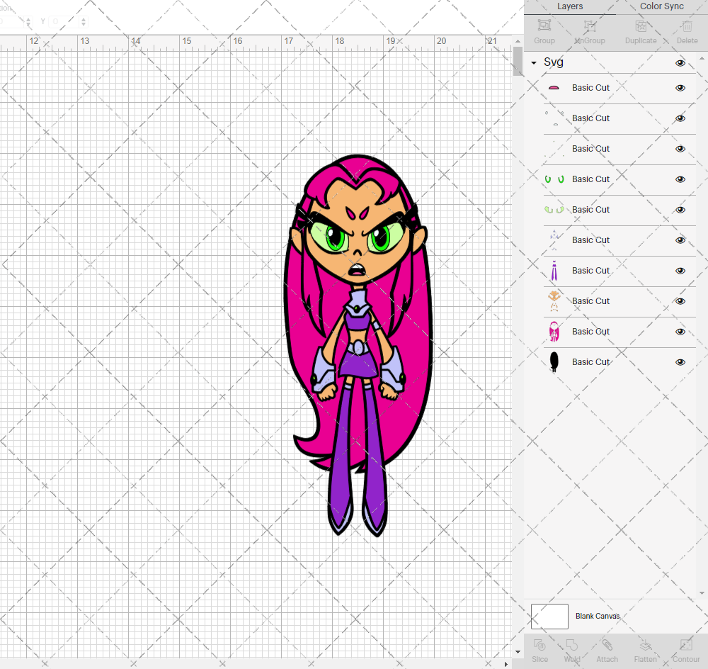Viewport: 708px width, 669px height.
Task: Switch to the Color Sync tab
Action: (661, 6)
